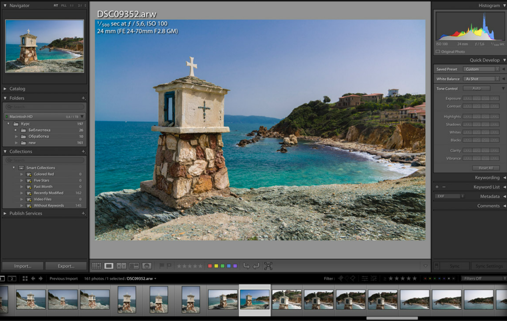Expand the Библиотека folder

[x=16, y=130]
